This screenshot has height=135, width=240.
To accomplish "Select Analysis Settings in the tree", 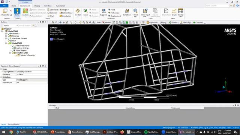I will [22, 48].
